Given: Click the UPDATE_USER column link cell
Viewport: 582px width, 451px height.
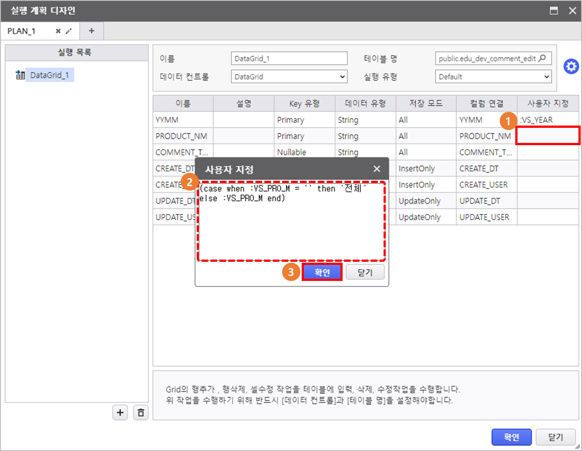Looking at the screenshot, I should click(x=487, y=217).
